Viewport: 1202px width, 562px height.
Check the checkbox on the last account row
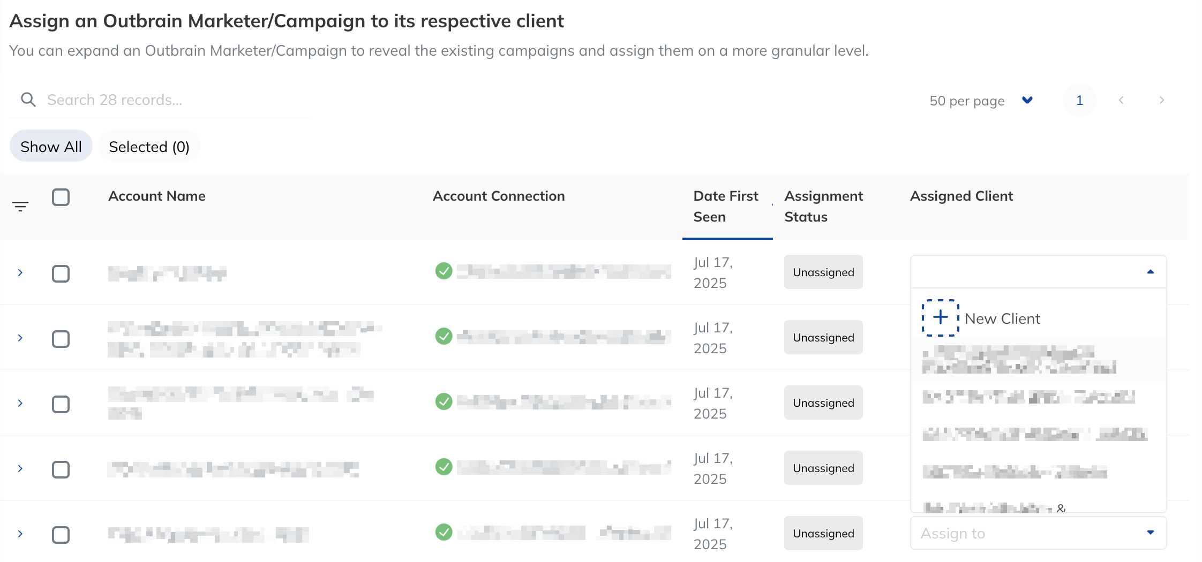click(x=61, y=534)
